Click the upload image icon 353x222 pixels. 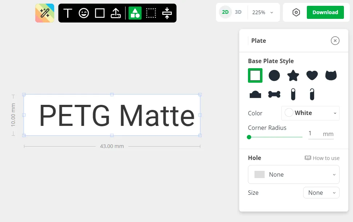click(x=116, y=13)
